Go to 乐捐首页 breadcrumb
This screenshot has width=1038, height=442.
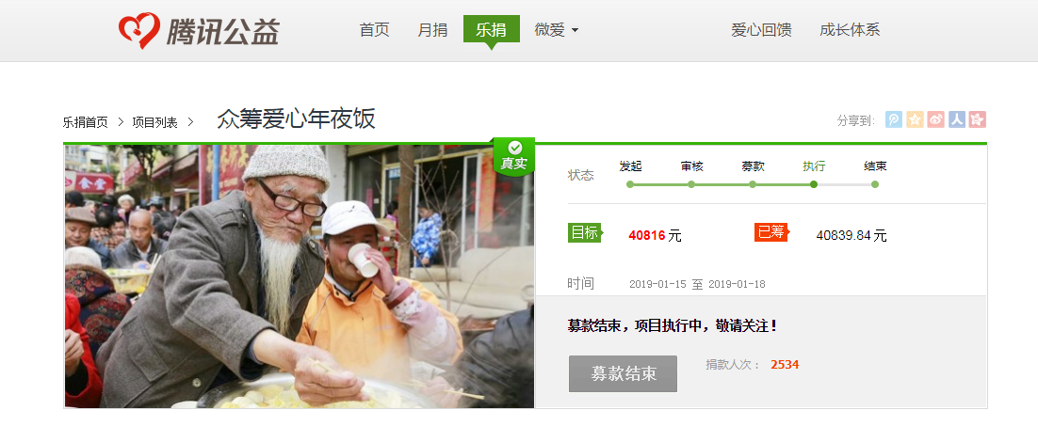[86, 122]
